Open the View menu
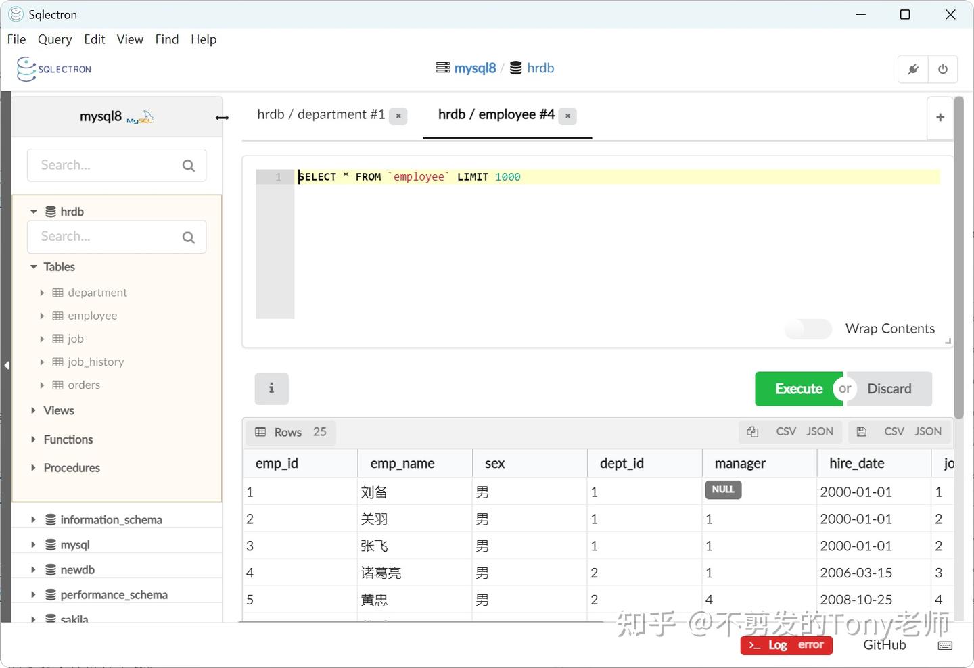The image size is (974, 668). coord(130,39)
